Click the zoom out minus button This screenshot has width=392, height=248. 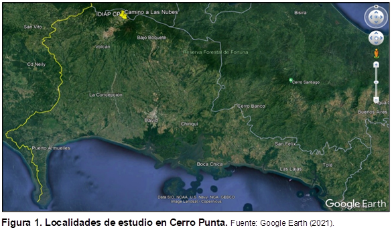click(x=376, y=100)
